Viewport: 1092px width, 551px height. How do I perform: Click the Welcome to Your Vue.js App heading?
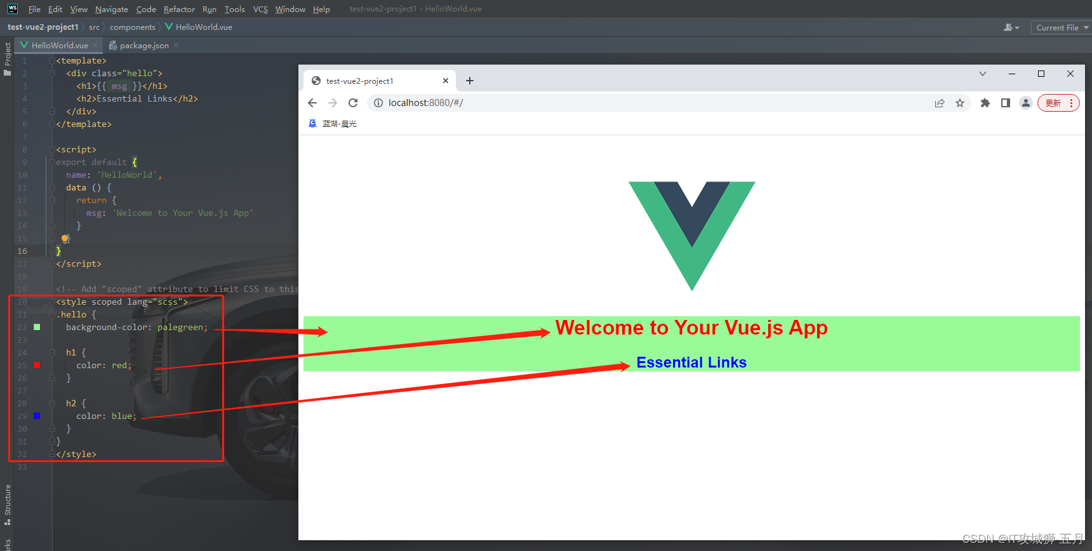pos(691,328)
